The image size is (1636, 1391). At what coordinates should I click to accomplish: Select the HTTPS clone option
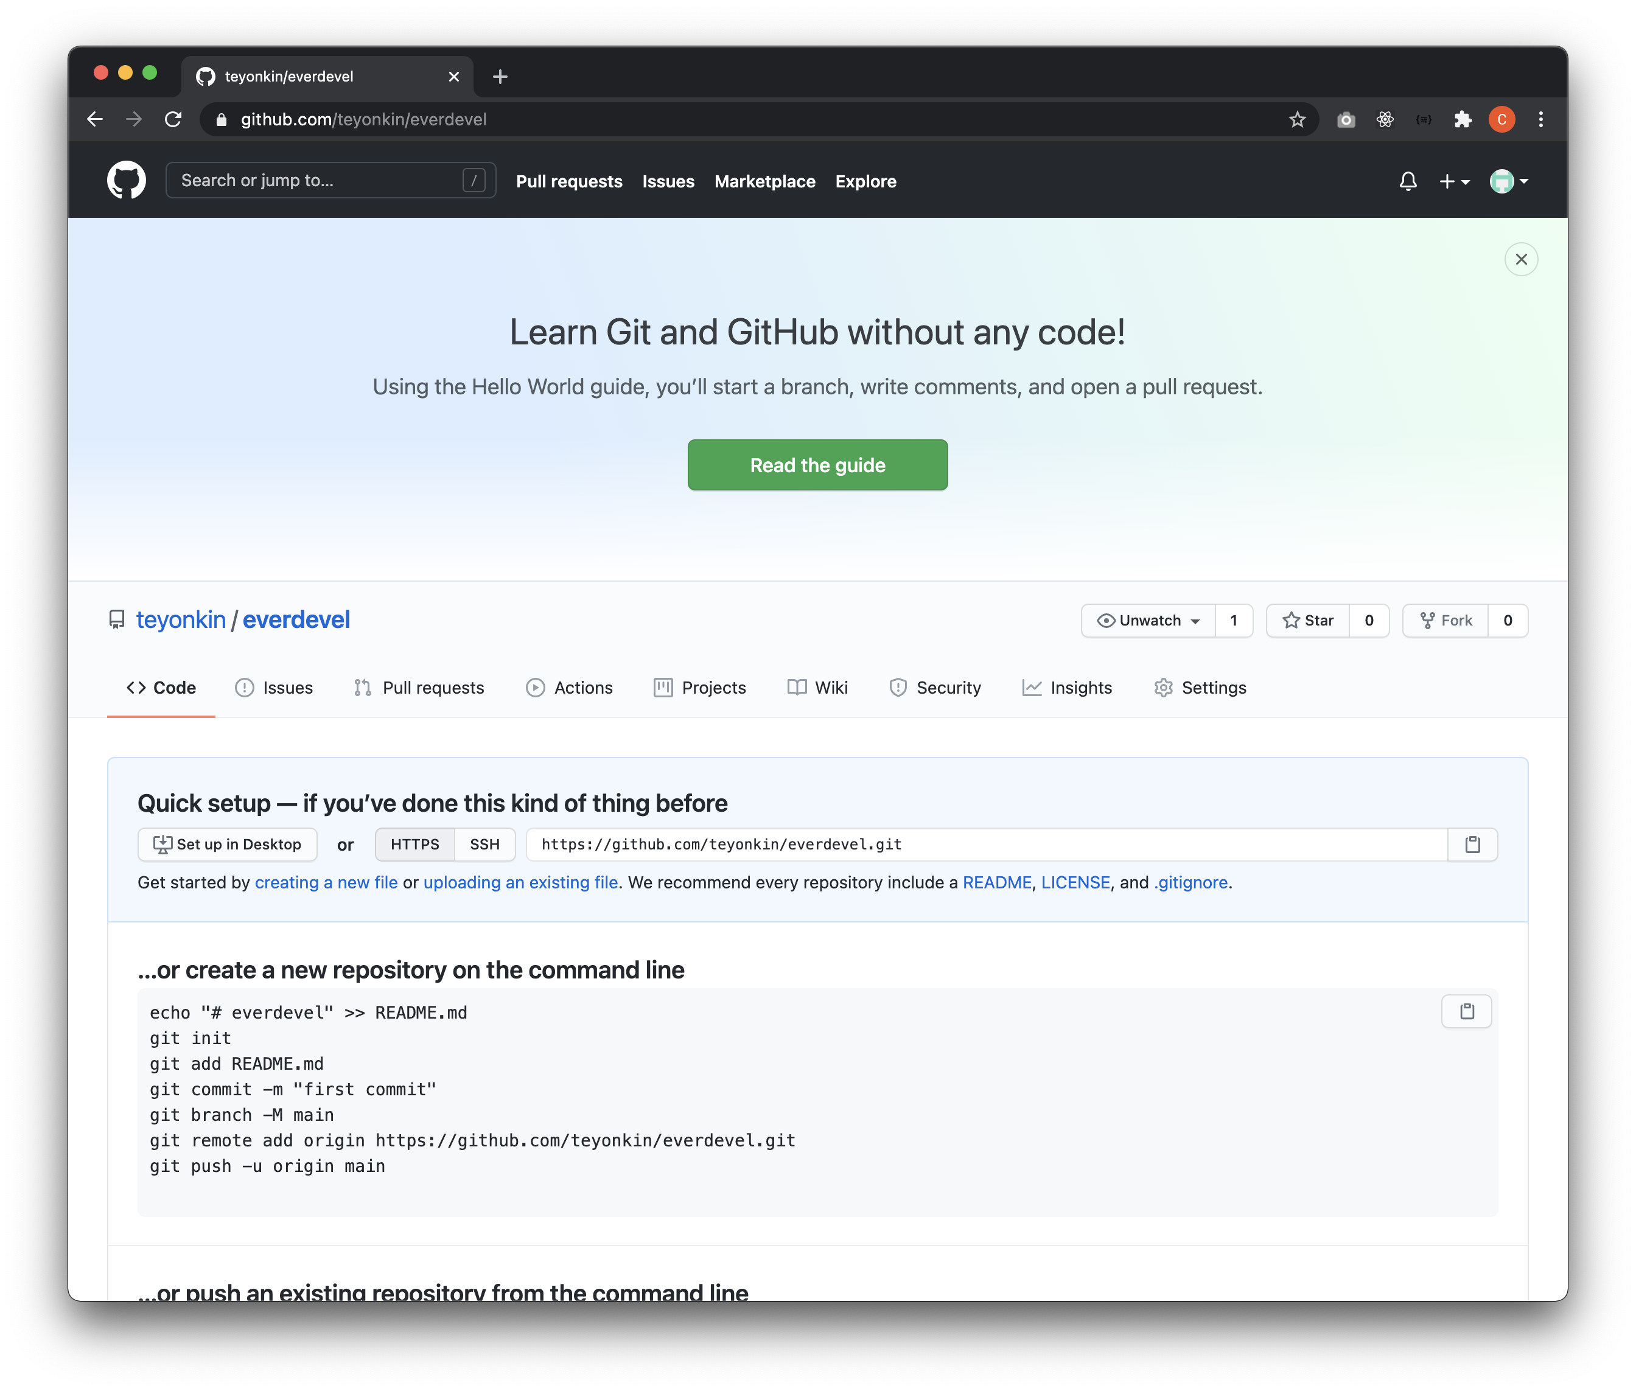415,845
